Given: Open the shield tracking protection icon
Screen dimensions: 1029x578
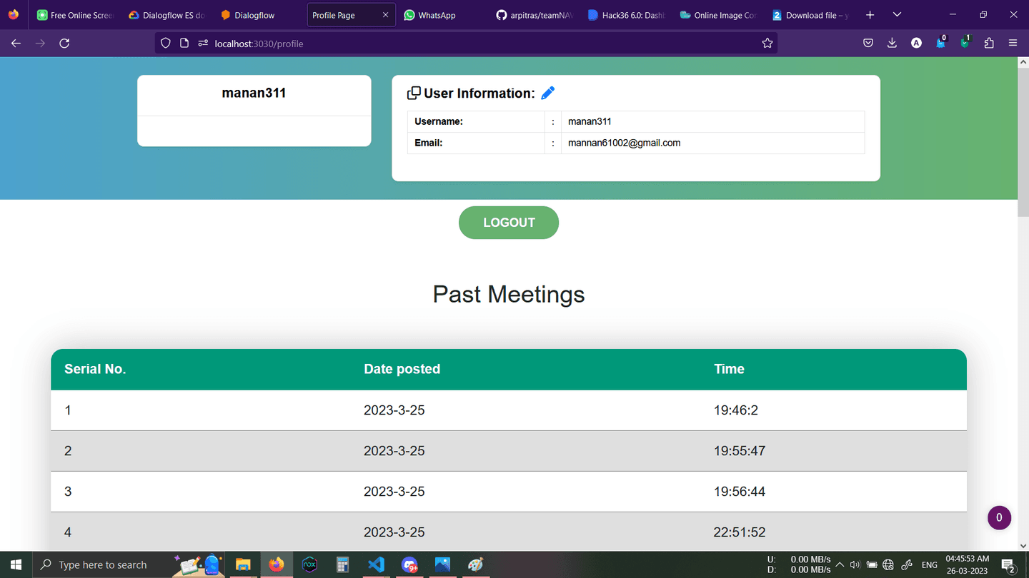Looking at the screenshot, I should (166, 44).
